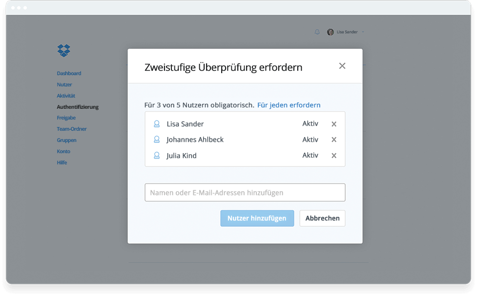This screenshot has width=477, height=296.
Task: Click the person icon beside Lisa Sander
Action: tap(156, 124)
